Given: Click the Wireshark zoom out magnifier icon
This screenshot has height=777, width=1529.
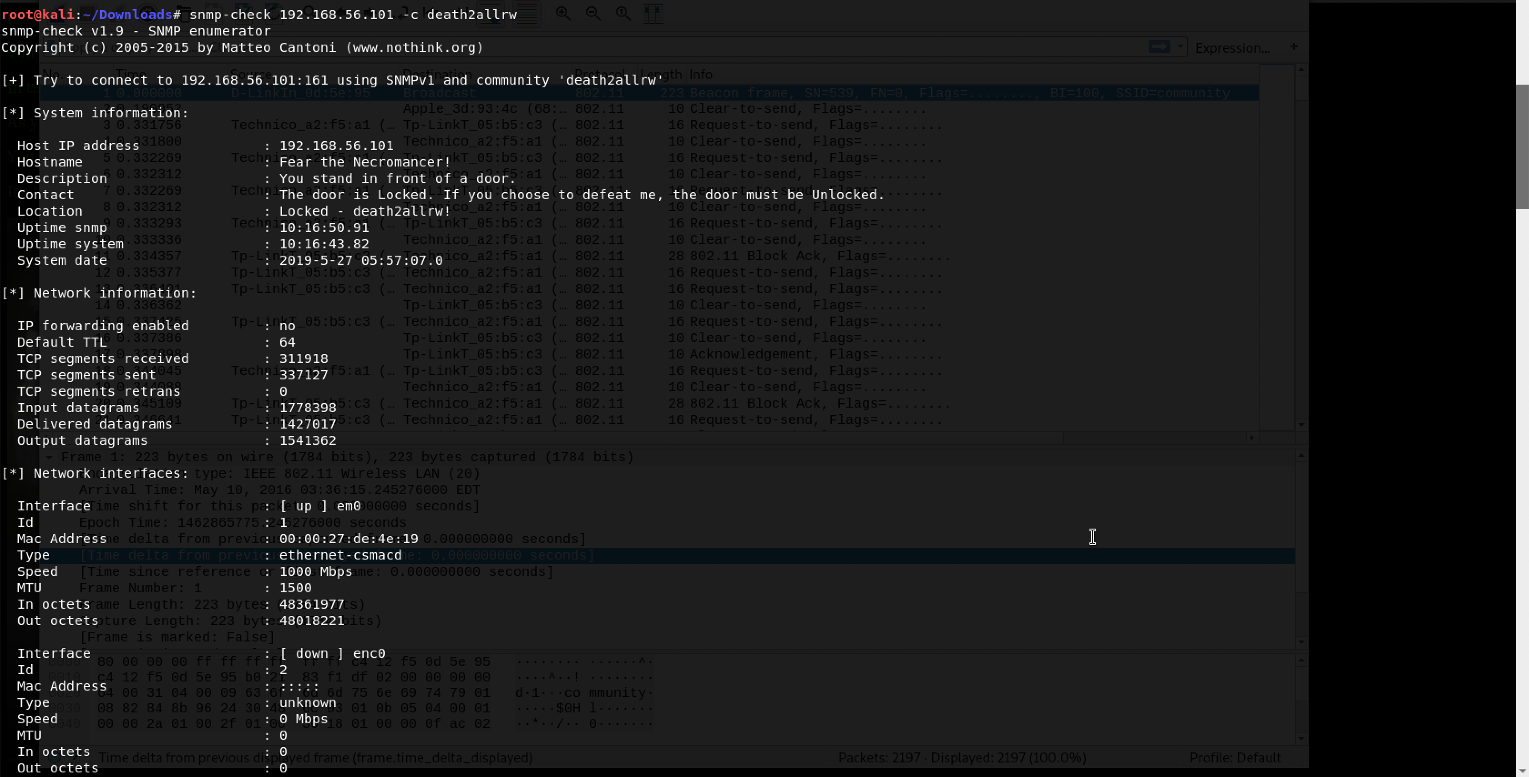Looking at the screenshot, I should pyautogui.click(x=593, y=14).
